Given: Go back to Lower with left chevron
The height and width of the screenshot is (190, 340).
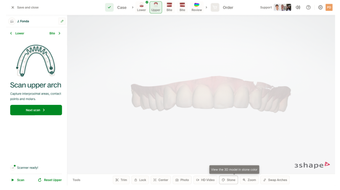Looking at the screenshot, I should 11,33.
